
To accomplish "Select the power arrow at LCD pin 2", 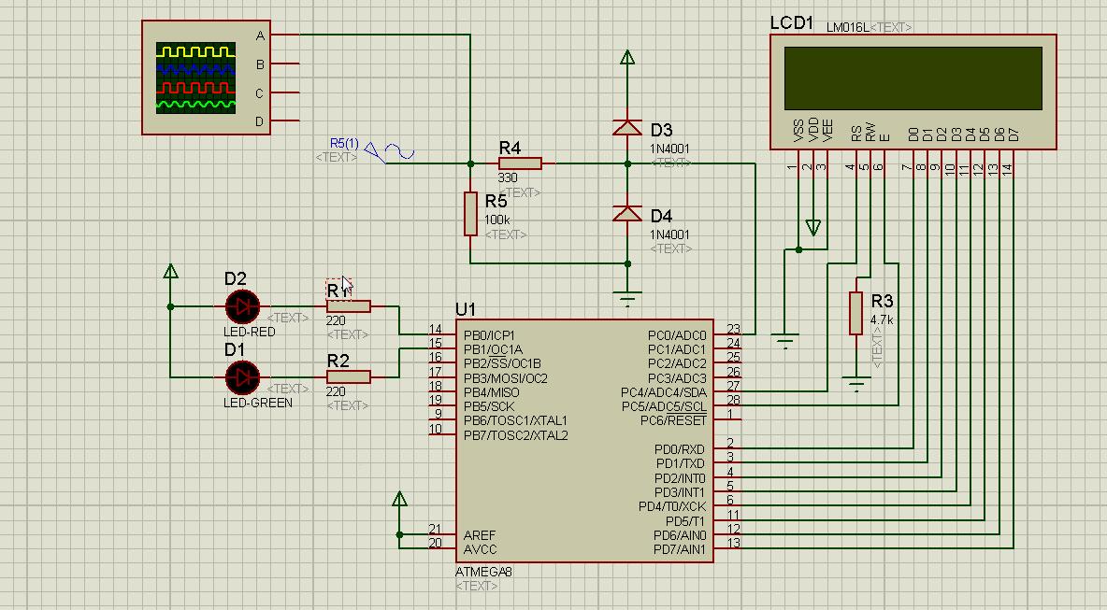I will [x=813, y=228].
